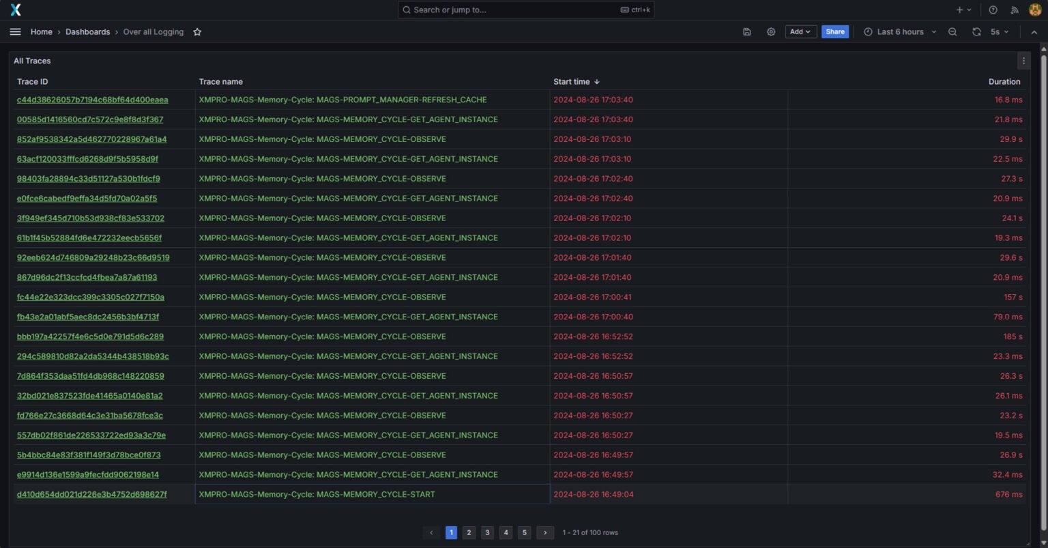Sort by Start time column header
Viewport: 1048px width, 548px height.
point(572,82)
